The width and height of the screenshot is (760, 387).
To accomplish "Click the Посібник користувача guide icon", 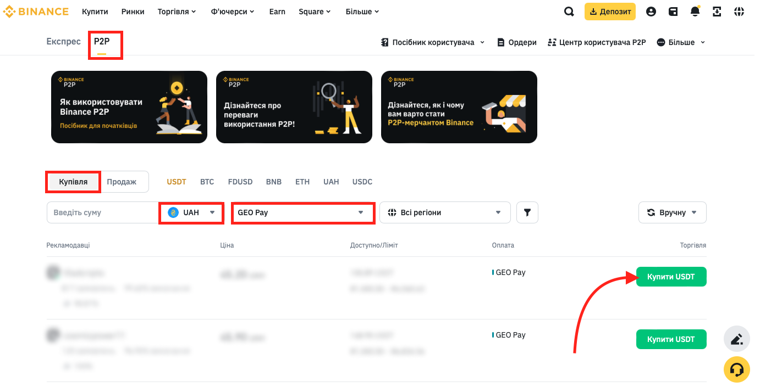I will click(x=385, y=42).
